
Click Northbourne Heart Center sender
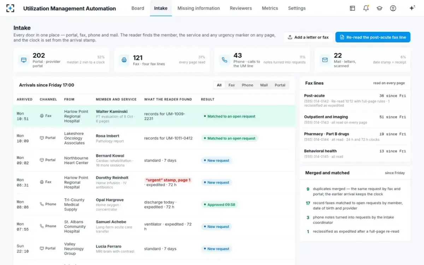click(x=76, y=160)
